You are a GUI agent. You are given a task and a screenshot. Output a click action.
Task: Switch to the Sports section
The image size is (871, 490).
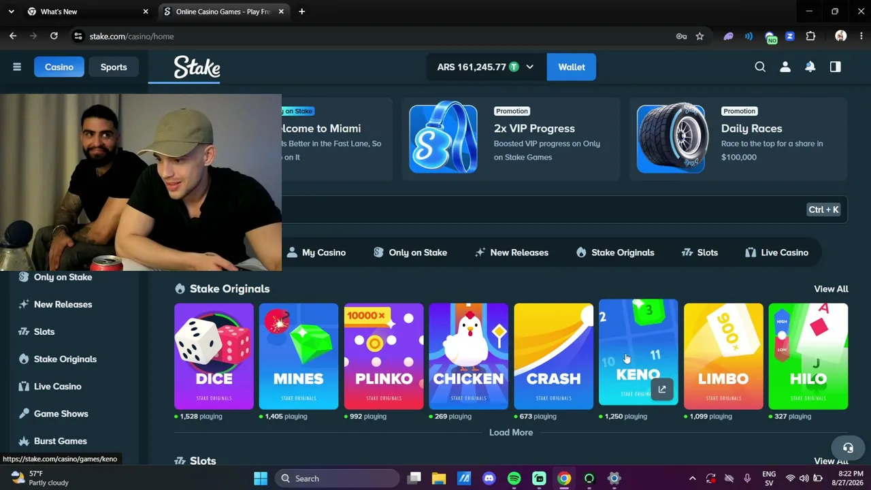tap(114, 67)
